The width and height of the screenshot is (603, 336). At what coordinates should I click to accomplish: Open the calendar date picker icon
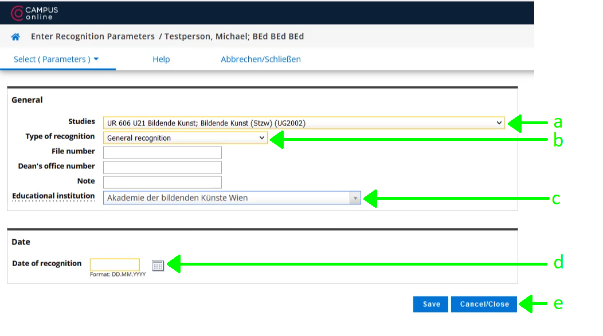[158, 266]
